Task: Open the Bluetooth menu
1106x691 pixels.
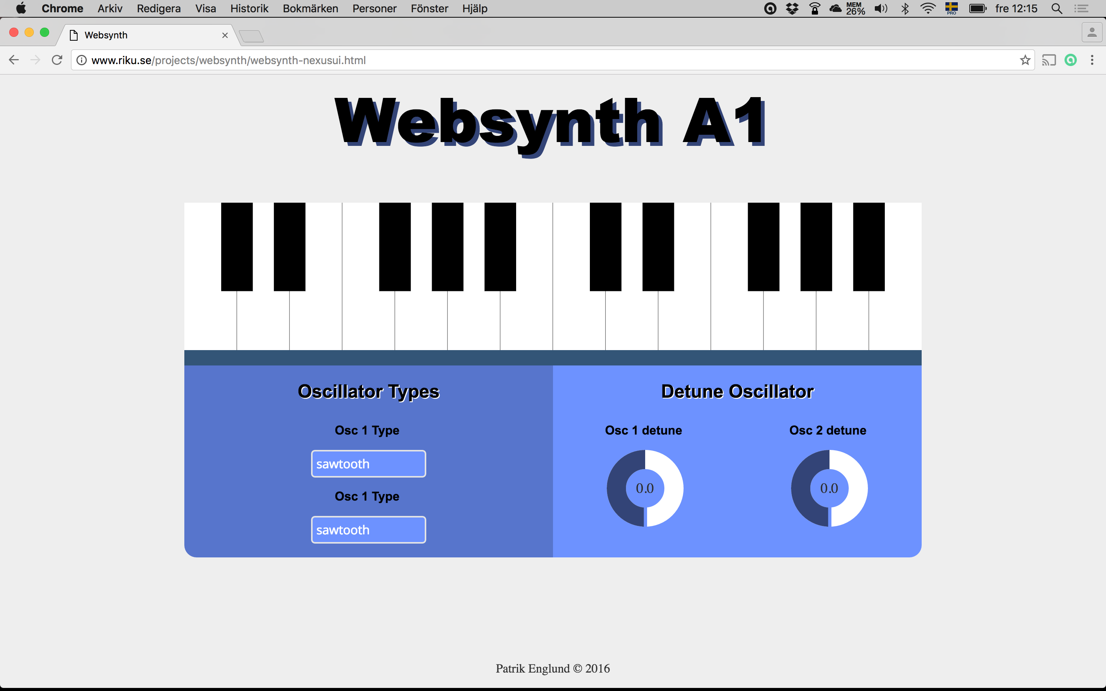Action: tap(905, 8)
